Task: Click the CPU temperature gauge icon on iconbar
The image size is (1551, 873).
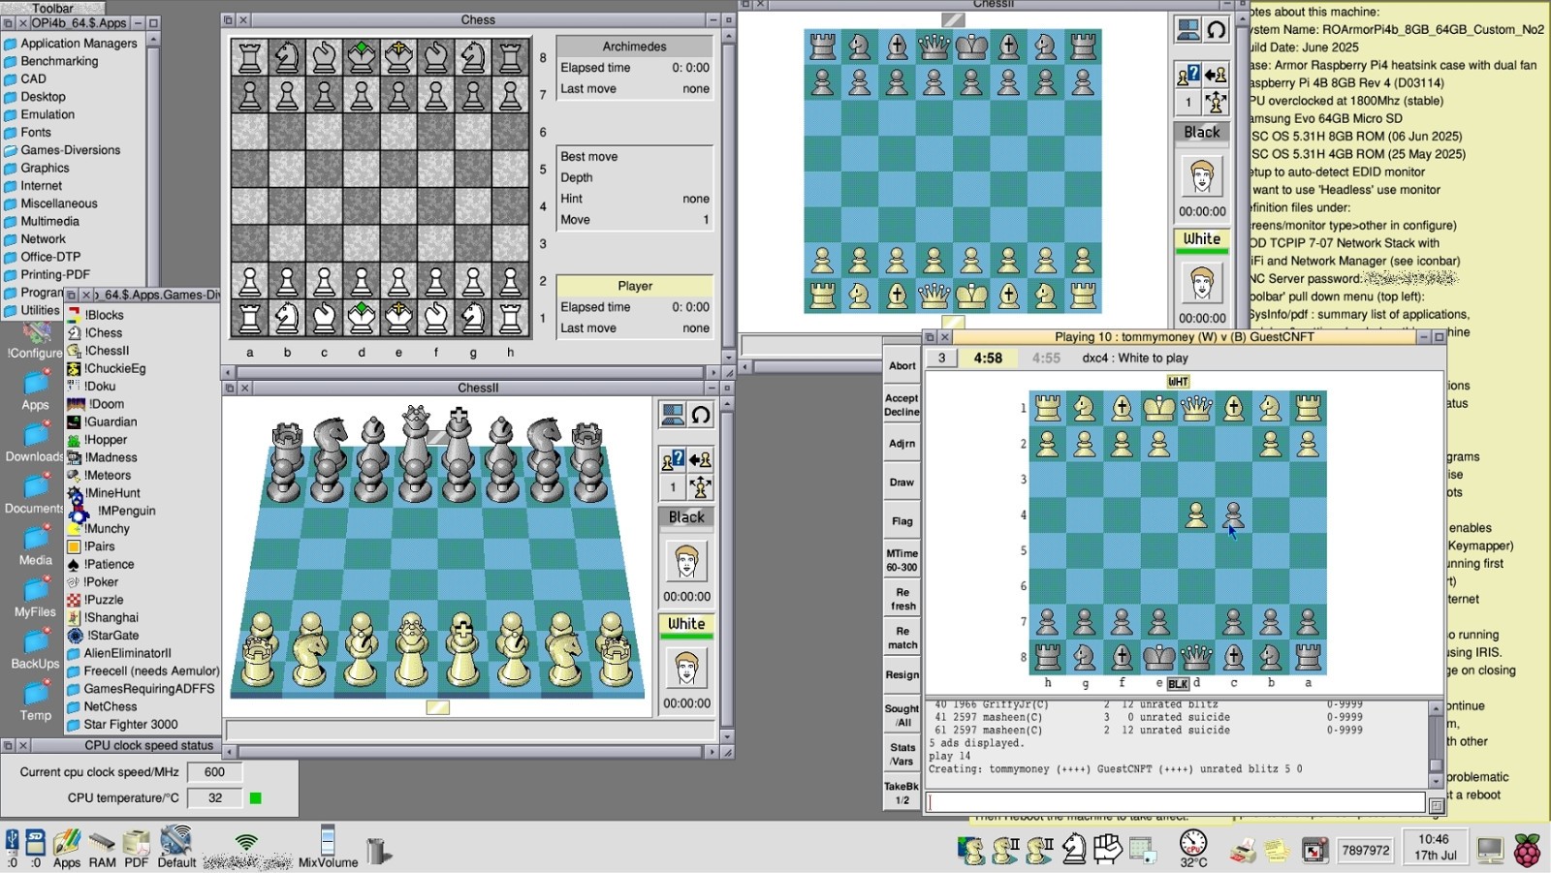Action: click(1193, 843)
